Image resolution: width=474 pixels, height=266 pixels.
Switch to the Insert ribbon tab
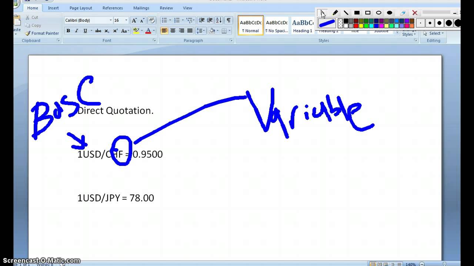pyautogui.click(x=53, y=8)
